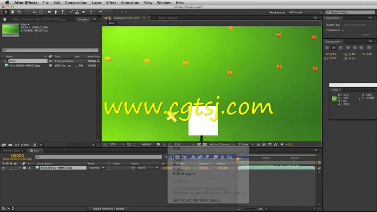This screenshot has width=377, height=212.
Task: Click the Apply button in Smoother panel
Action: click(x=366, y=35)
